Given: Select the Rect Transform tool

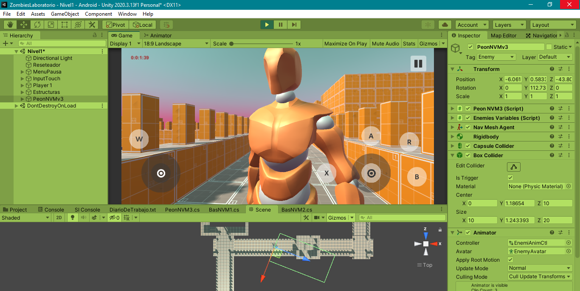Looking at the screenshot, I should pos(65,25).
